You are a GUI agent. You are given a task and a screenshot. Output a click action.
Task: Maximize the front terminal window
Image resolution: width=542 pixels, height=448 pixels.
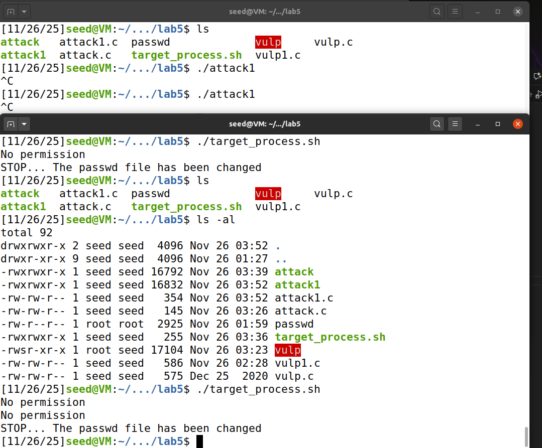point(498,124)
